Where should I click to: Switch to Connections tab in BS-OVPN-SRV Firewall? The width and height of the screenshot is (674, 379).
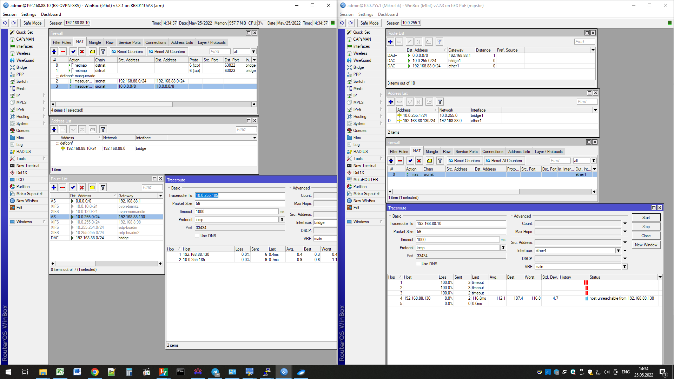click(x=156, y=42)
